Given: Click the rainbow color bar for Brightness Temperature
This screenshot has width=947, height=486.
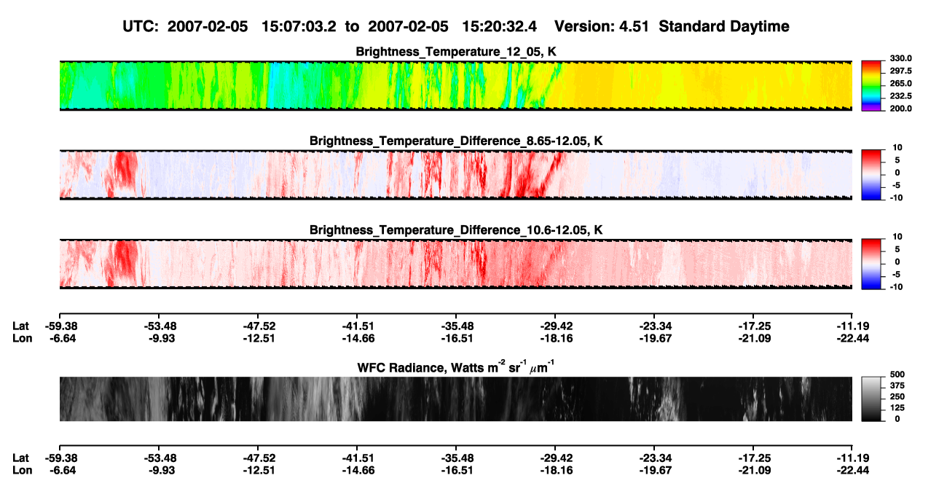Looking at the screenshot, I should (x=871, y=85).
